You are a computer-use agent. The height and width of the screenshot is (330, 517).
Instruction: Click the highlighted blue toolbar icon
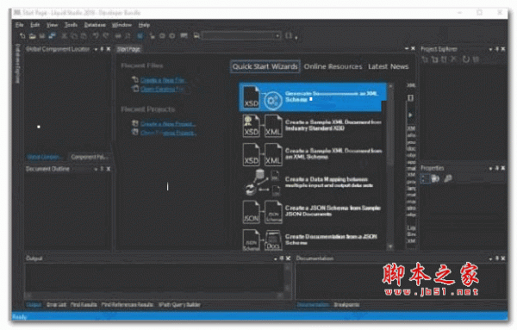pos(140,35)
